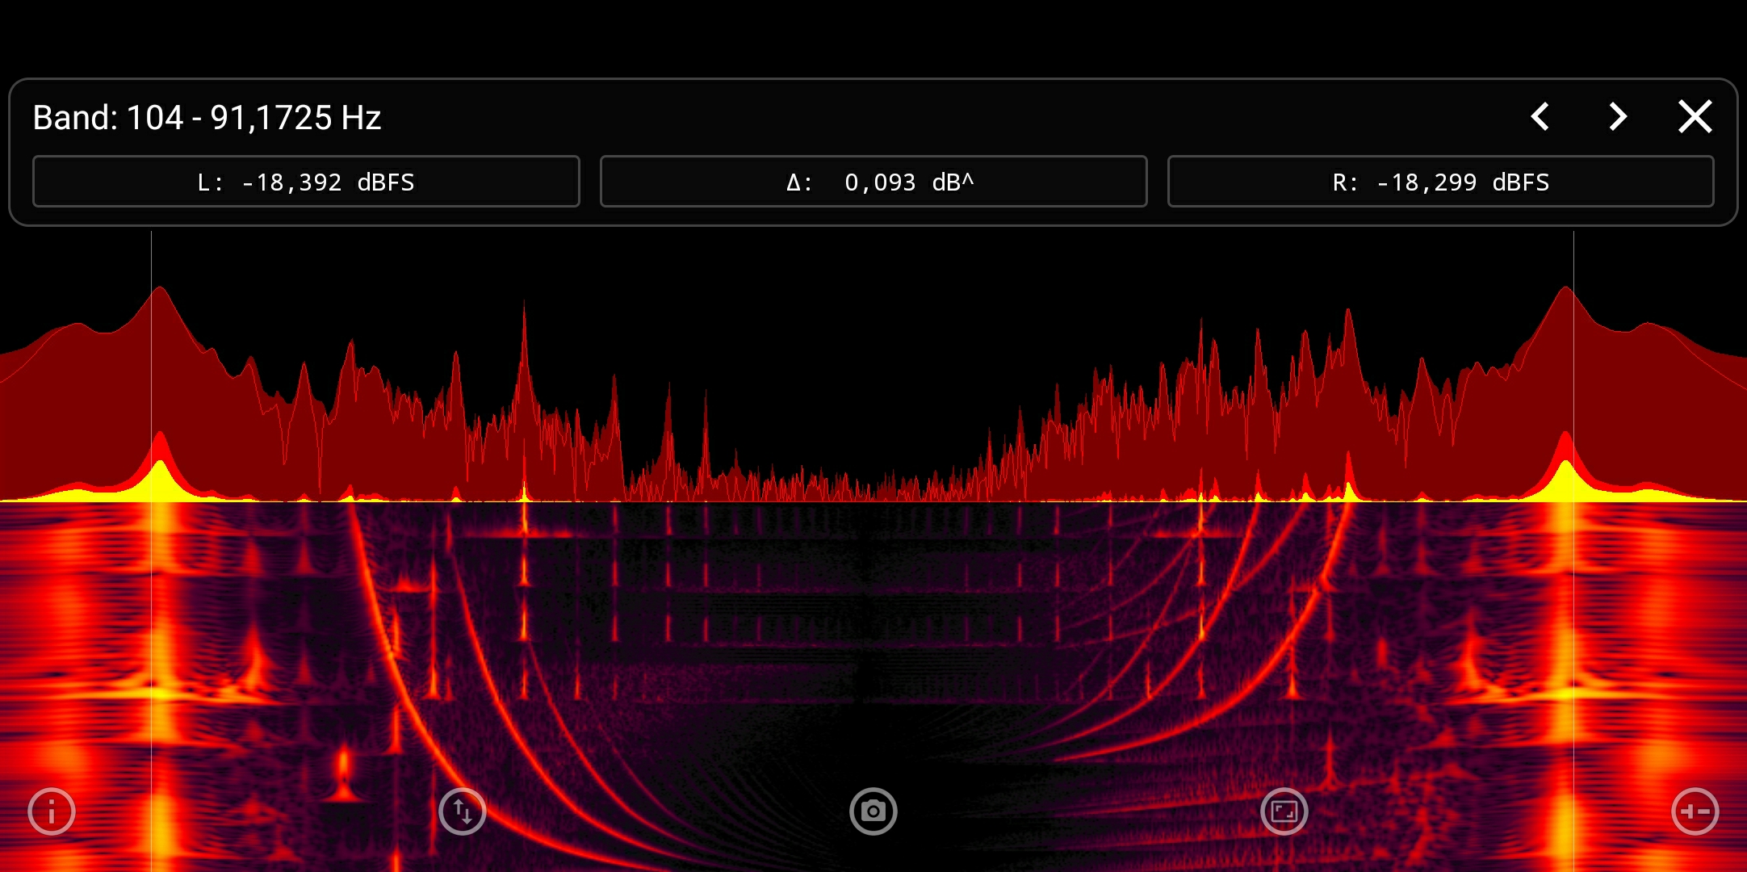Click the left frequency cursor line
This screenshot has height=872, width=1747.
click(x=153, y=363)
